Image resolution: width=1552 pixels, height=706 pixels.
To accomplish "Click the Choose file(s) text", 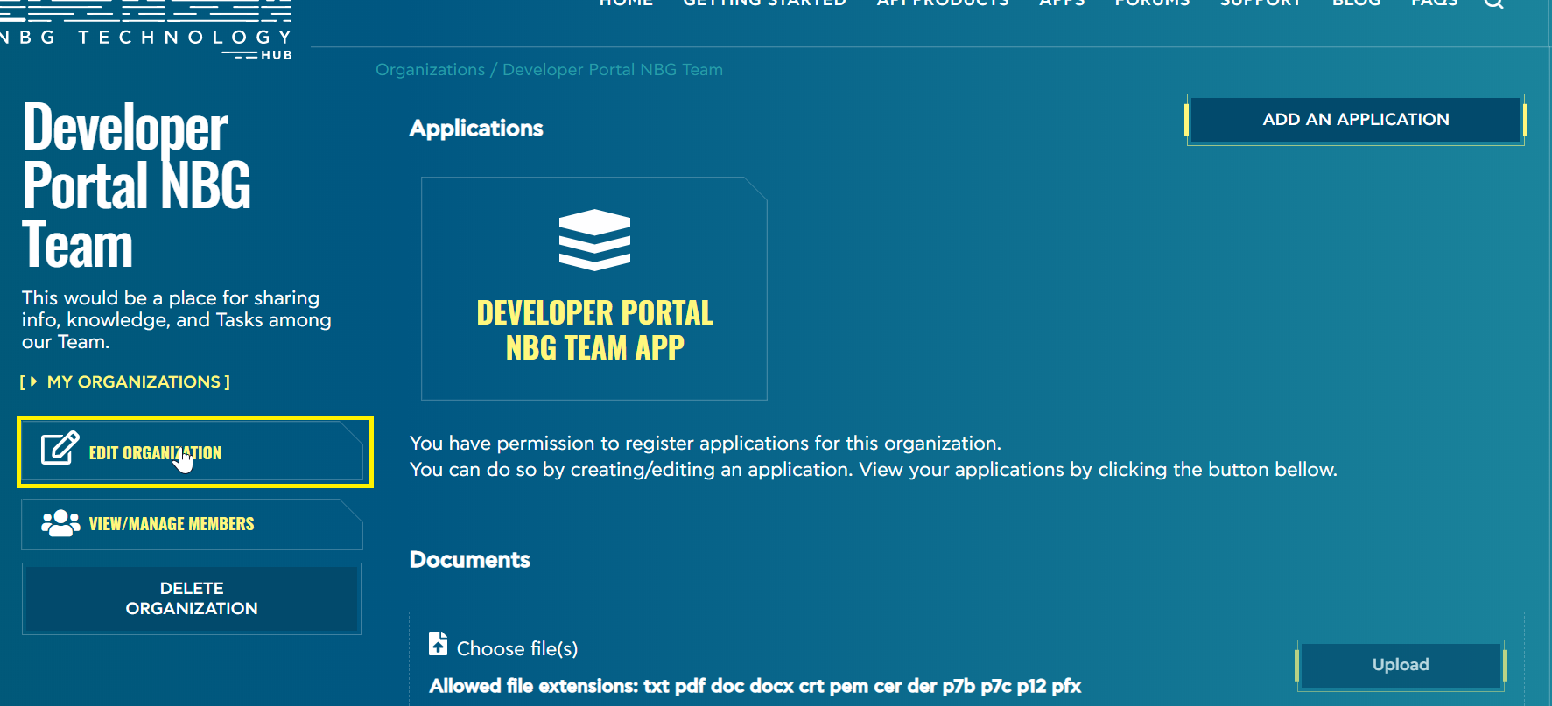I will click(516, 648).
